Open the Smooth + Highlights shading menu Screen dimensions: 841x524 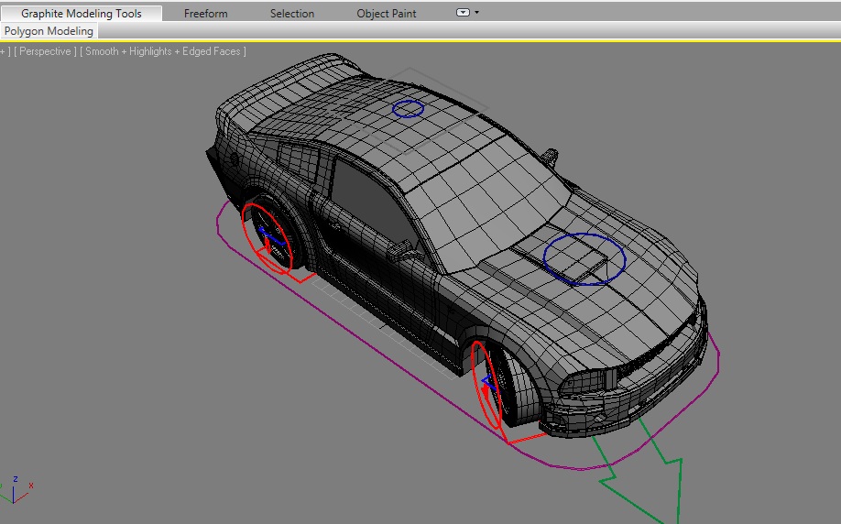pos(163,51)
